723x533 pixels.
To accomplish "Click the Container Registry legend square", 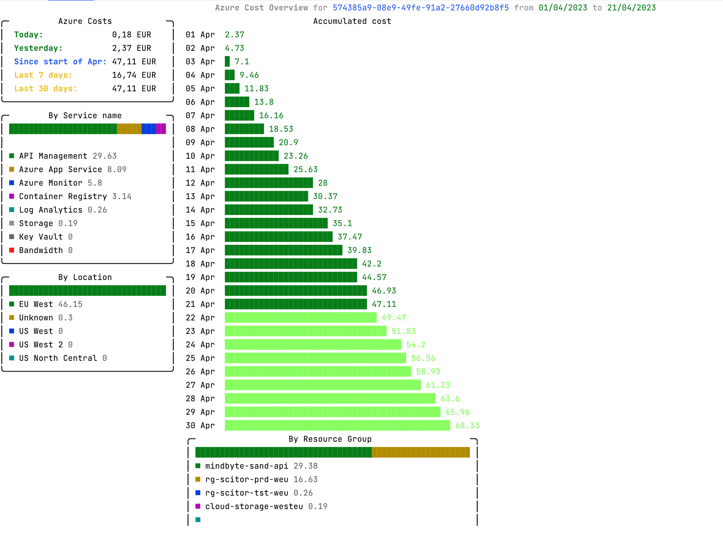I will coord(12,196).
